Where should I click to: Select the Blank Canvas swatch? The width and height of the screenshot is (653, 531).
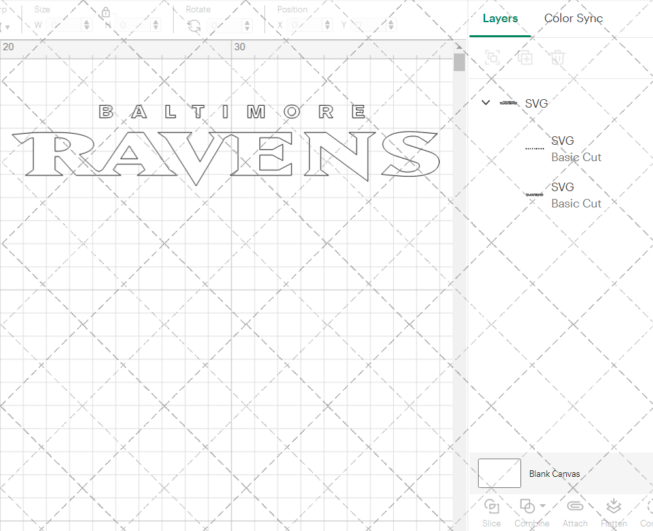[500, 473]
